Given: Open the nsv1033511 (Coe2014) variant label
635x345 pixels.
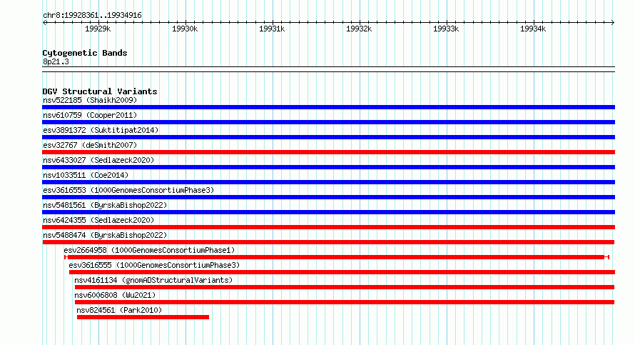Looking at the screenshot, I should point(86,175).
